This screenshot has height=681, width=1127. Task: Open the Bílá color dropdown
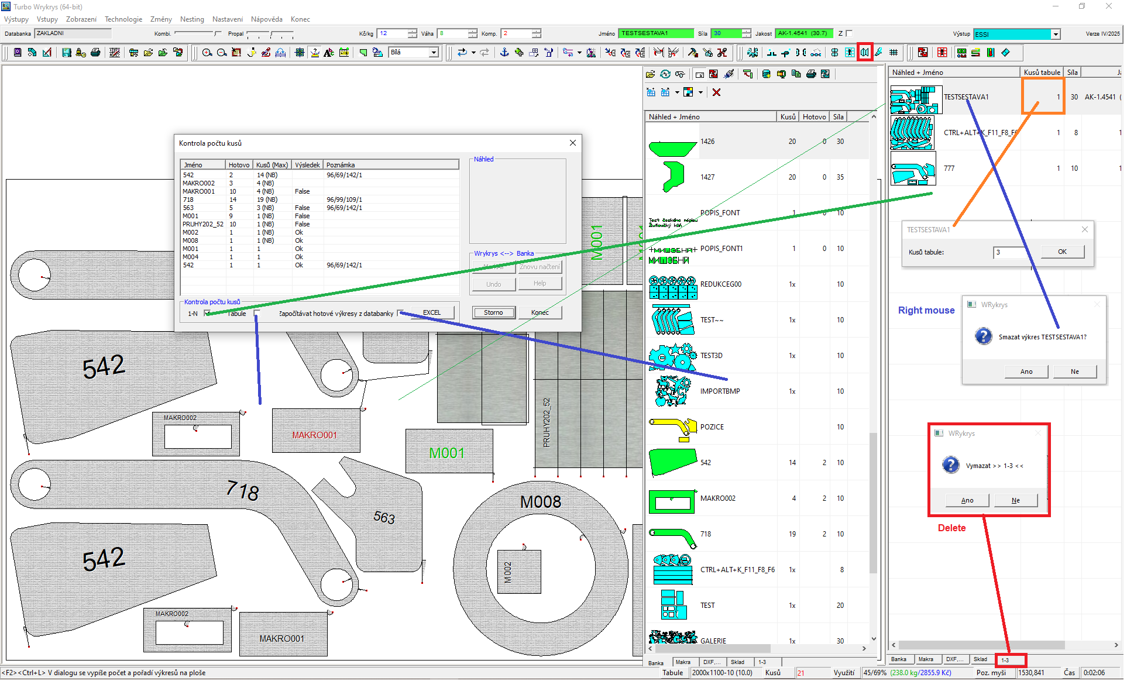(x=434, y=53)
